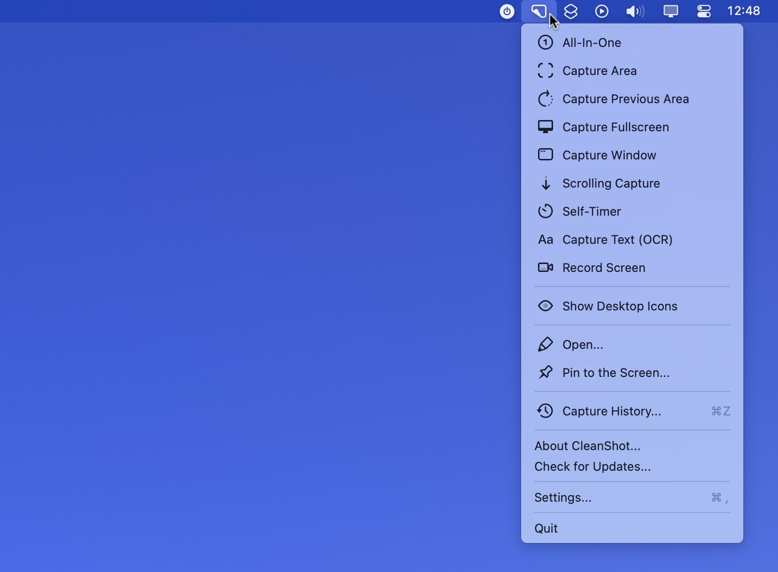
Task: Open CleanShot Settings
Action: tap(563, 497)
